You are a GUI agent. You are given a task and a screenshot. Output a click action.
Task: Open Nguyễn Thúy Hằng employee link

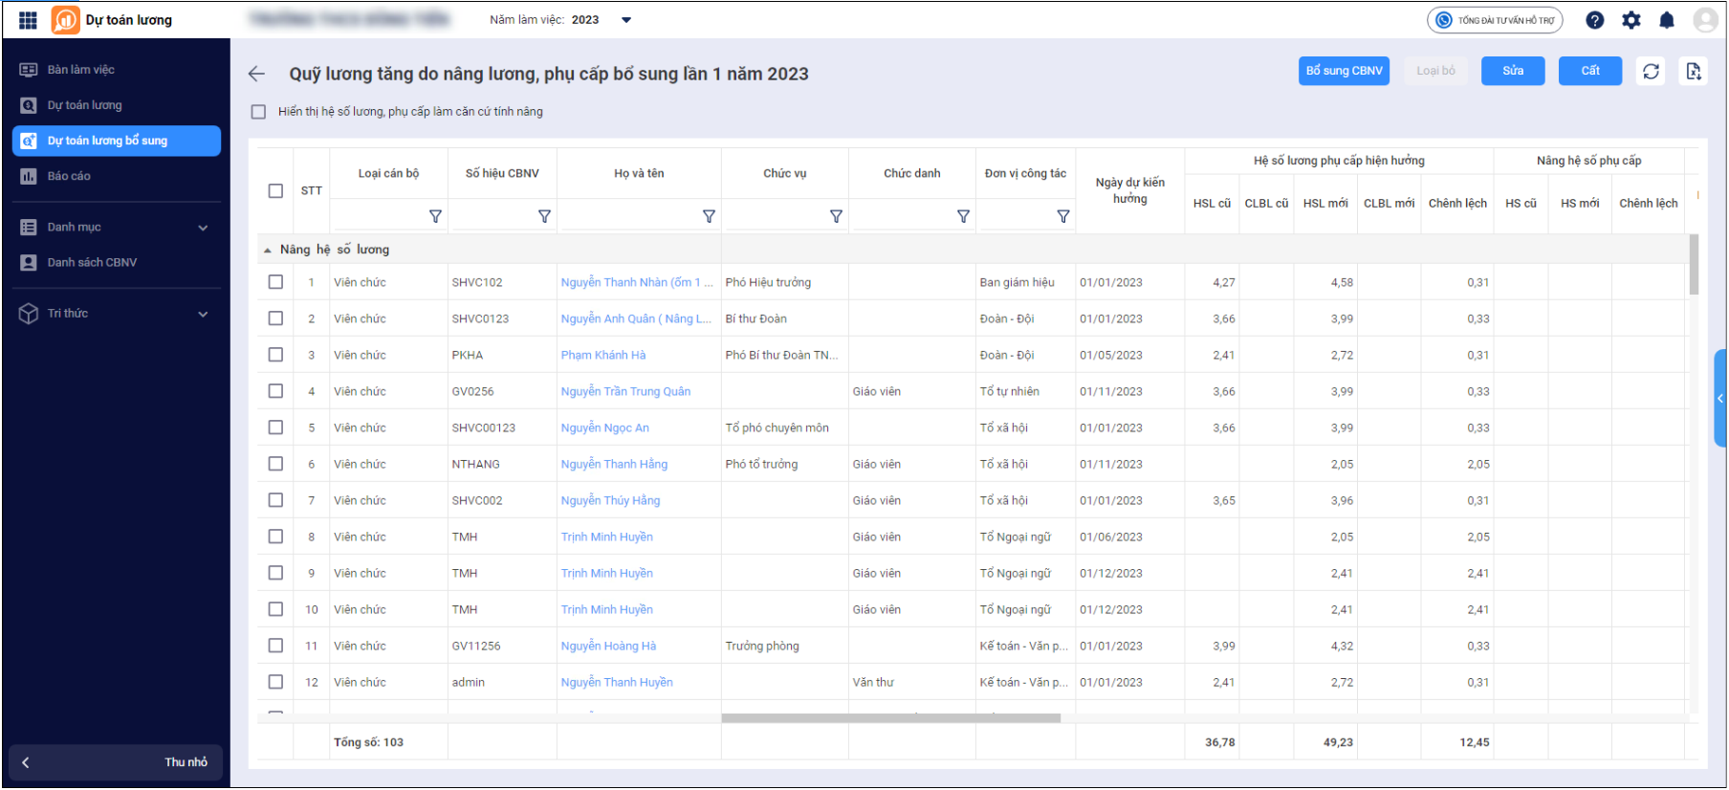click(610, 500)
